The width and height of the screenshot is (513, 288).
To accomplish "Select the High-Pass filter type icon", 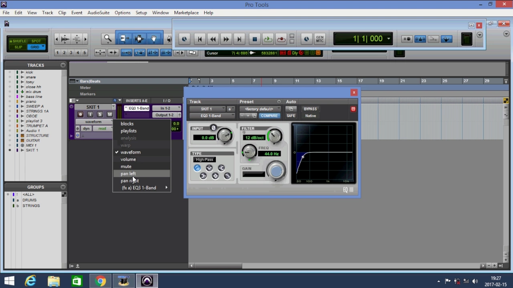I will [x=197, y=168].
